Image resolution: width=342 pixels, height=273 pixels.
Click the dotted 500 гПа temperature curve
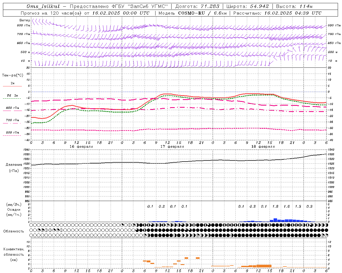click(x=179, y=129)
